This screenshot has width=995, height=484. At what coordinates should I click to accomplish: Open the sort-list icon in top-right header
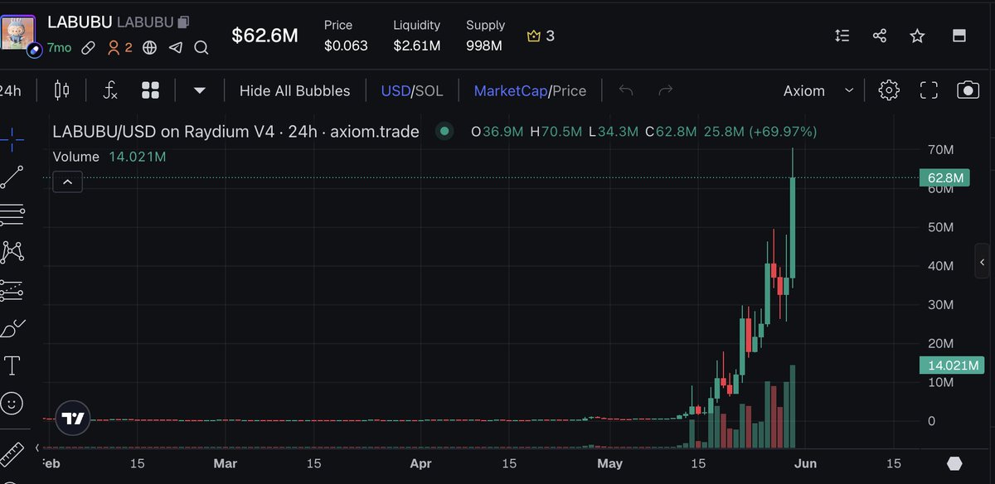pyautogui.click(x=842, y=36)
